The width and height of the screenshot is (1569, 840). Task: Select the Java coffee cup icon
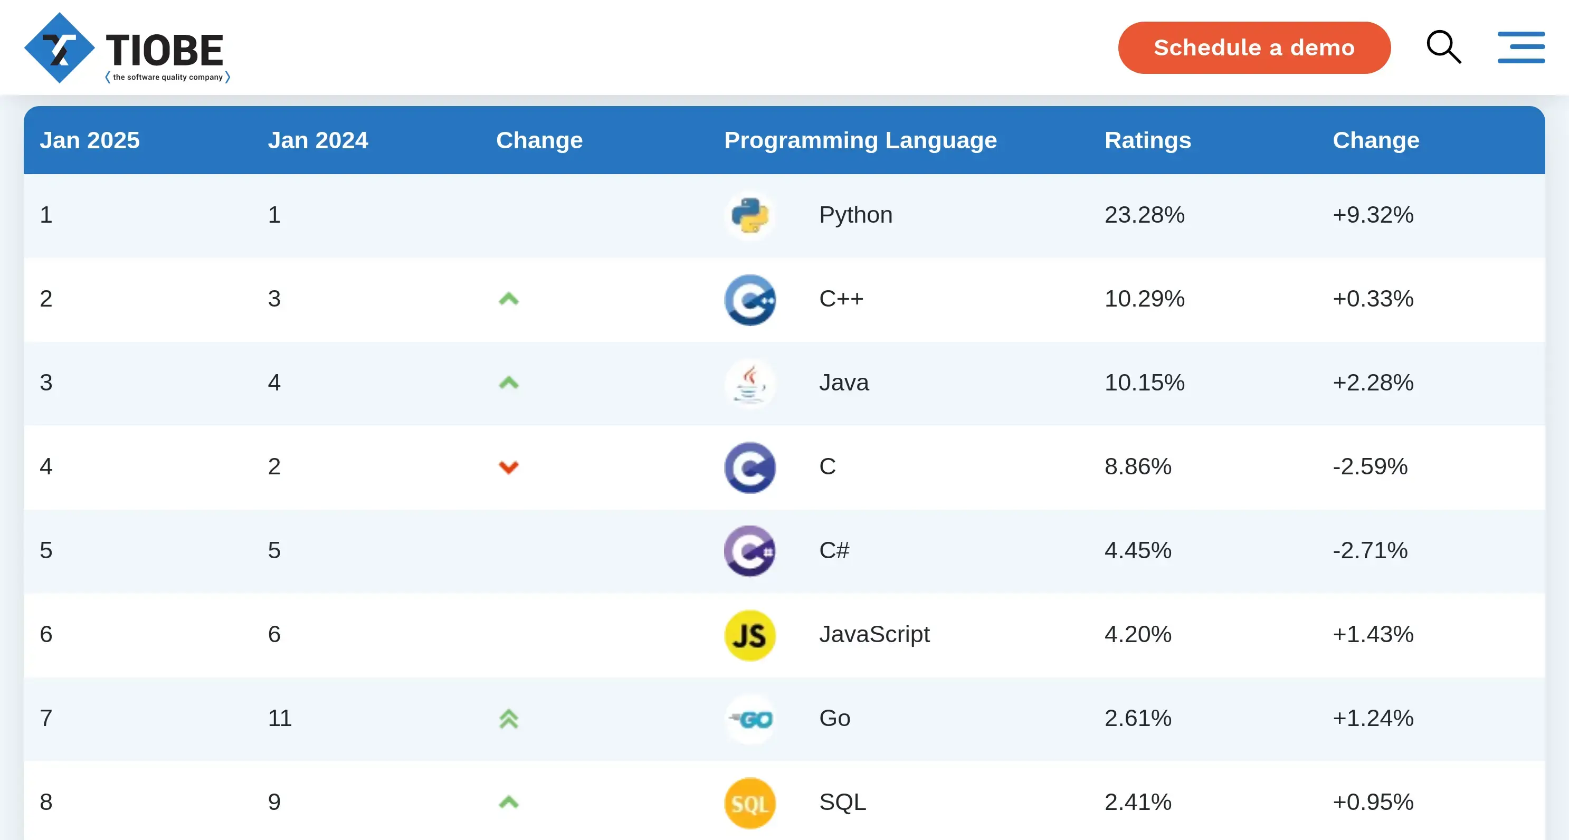[x=750, y=384]
